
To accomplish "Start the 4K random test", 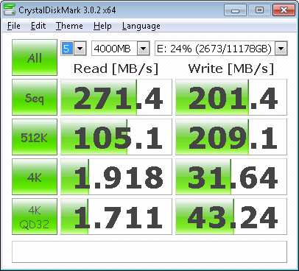I will click(35, 177).
